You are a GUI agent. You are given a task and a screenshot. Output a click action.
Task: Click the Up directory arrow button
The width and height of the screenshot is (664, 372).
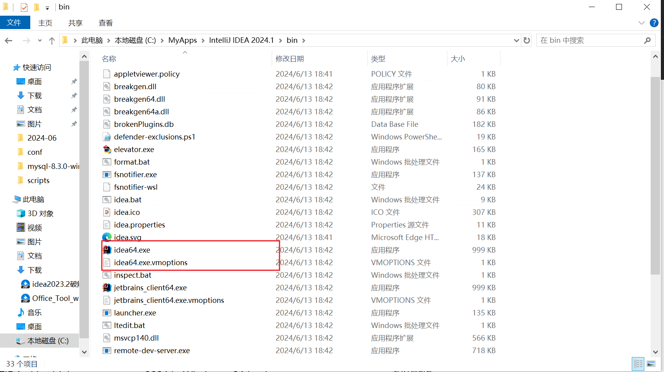click(52, 40)
